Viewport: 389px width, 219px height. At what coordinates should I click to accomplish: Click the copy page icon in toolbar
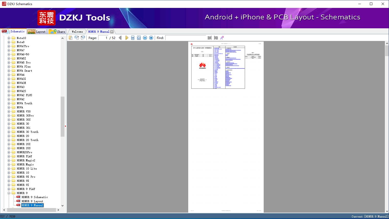(x=71, y=38)
